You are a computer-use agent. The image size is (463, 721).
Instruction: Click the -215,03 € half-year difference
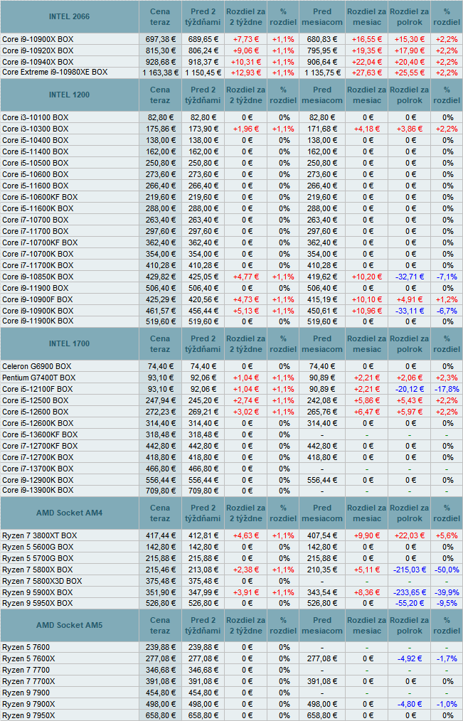tap(409, 570)
